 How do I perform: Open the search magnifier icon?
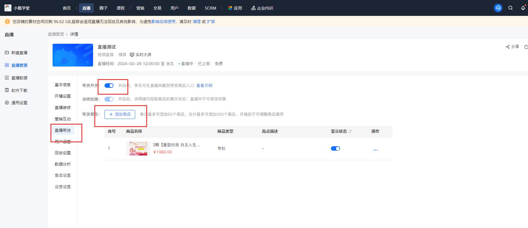point(510,8)
